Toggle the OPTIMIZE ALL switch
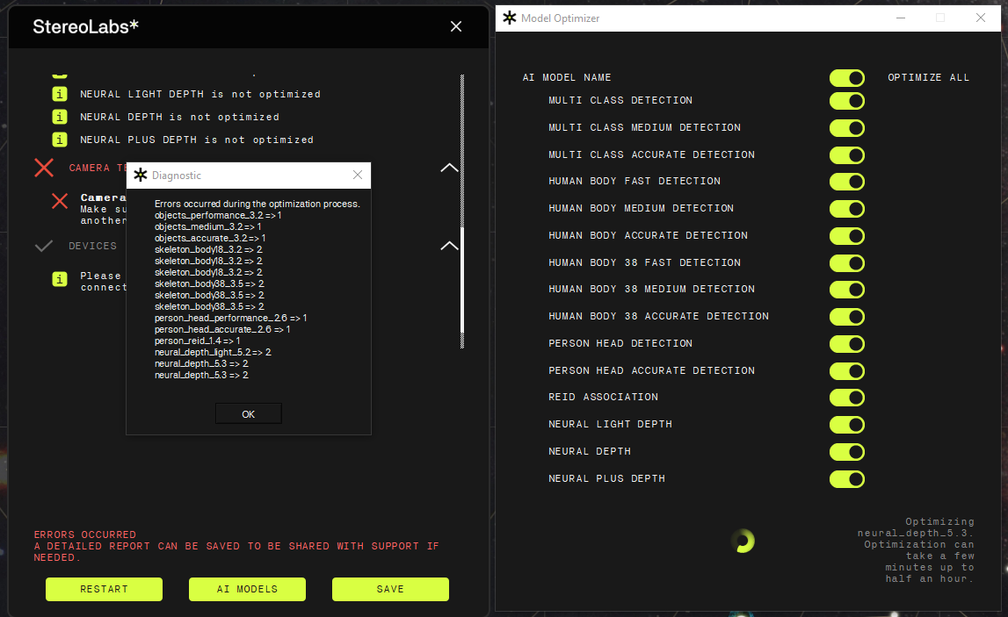The width and height of the screenshot is (1008, 617). 846,78
